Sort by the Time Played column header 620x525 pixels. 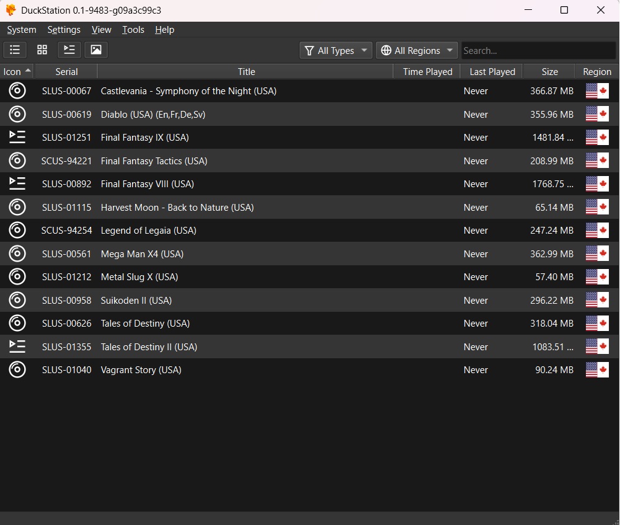point(427,71)
